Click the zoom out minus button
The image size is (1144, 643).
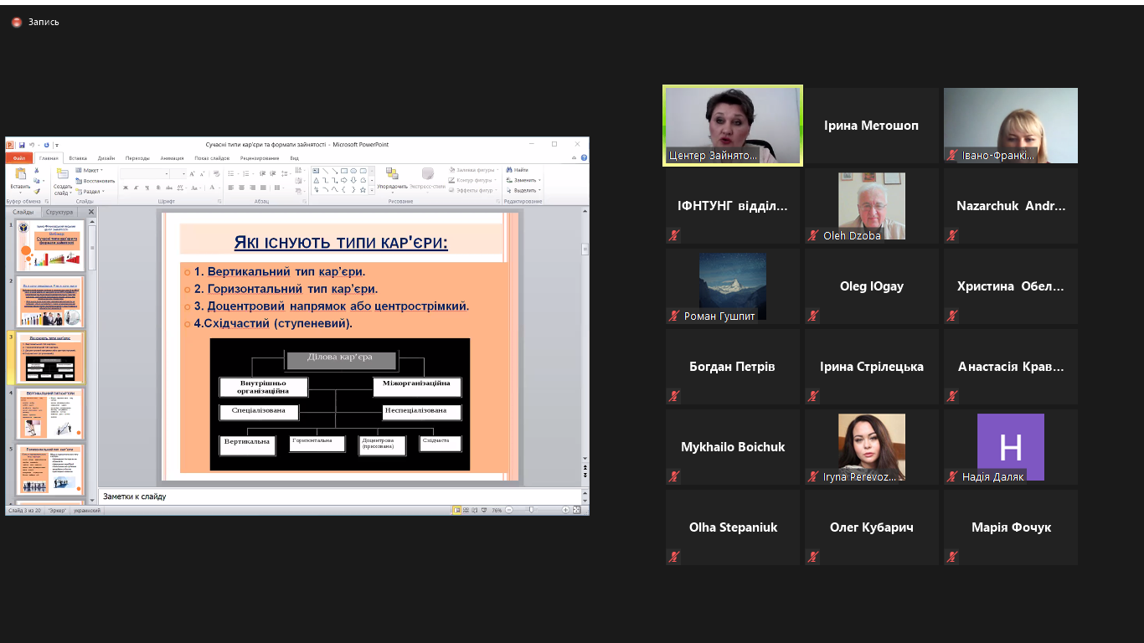[508, 510]
